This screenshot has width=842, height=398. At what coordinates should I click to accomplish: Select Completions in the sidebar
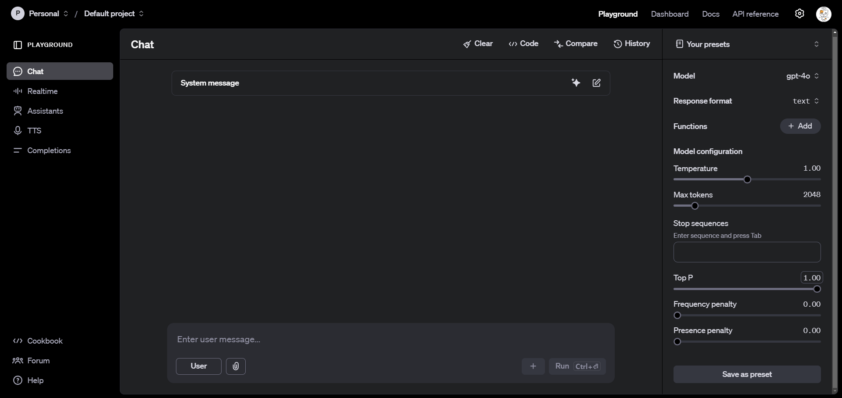click(x=60, y=150)
